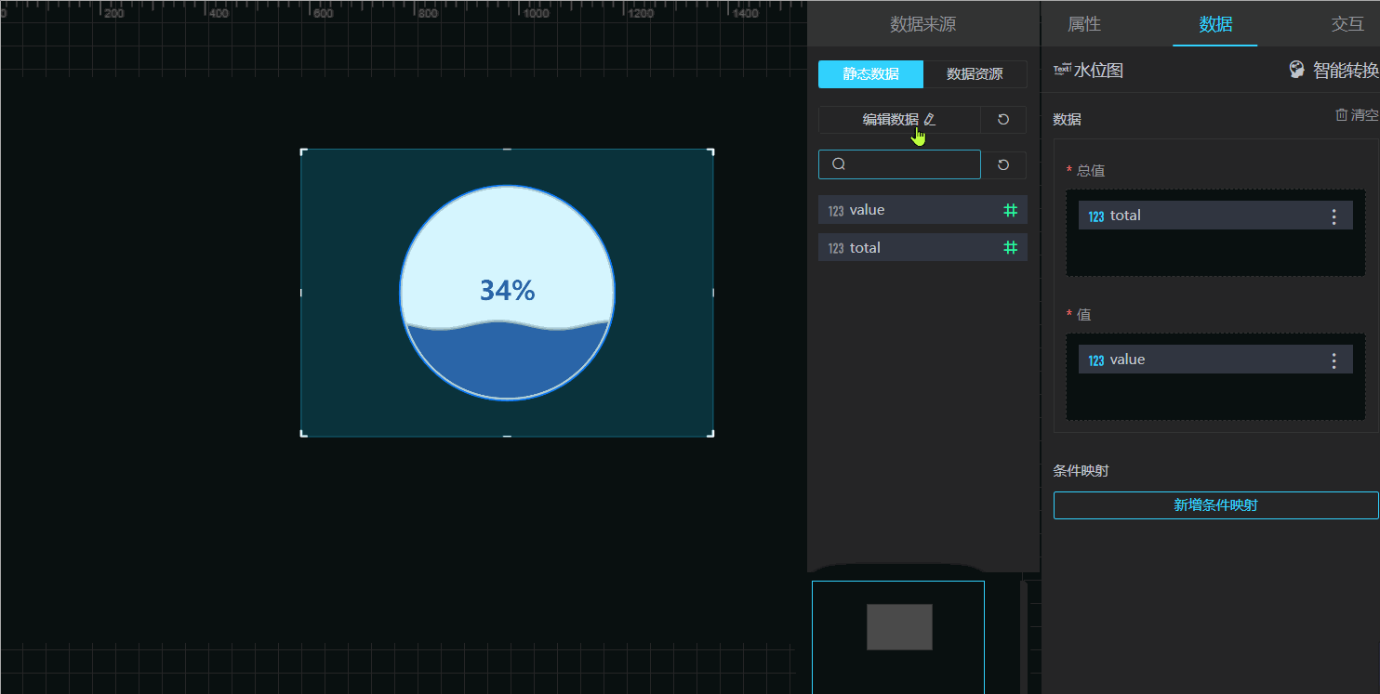Screen dimensions: 1380x694
Task: Click 新增条件映射 button
Action: [x=1215, y=505]
